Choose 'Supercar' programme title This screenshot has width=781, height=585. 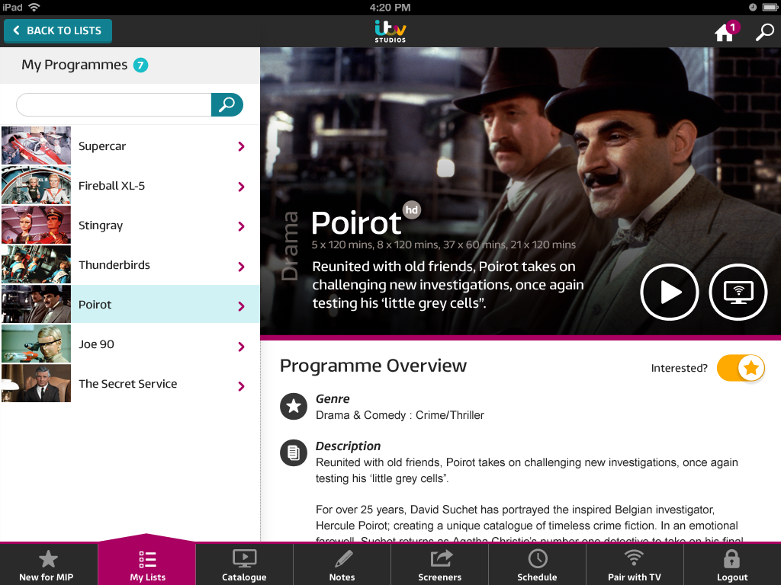click(x=102, y=146)
